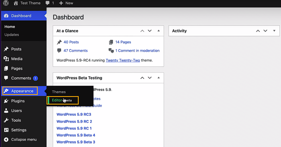Click the Posts pushpin icon in sidebar
This screenshot has height=147, width=281.
click(6, 49)
